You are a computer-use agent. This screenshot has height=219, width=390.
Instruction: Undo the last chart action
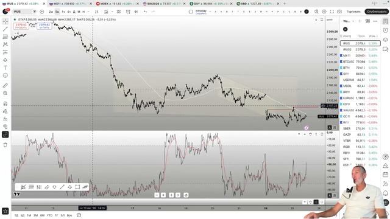click(x=145, y=12)
